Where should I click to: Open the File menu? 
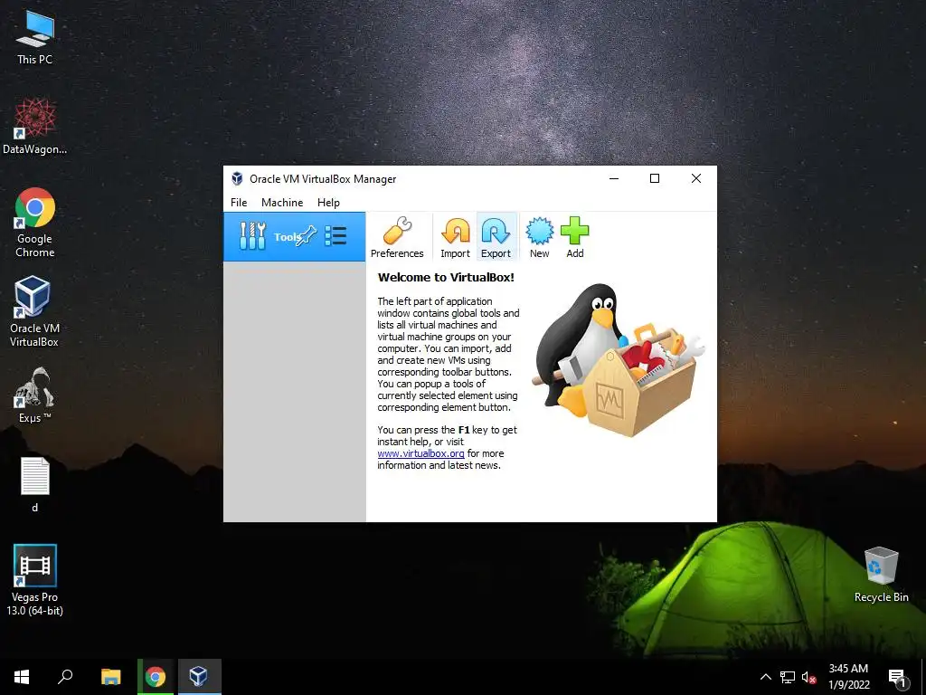(x=239, y=202)
